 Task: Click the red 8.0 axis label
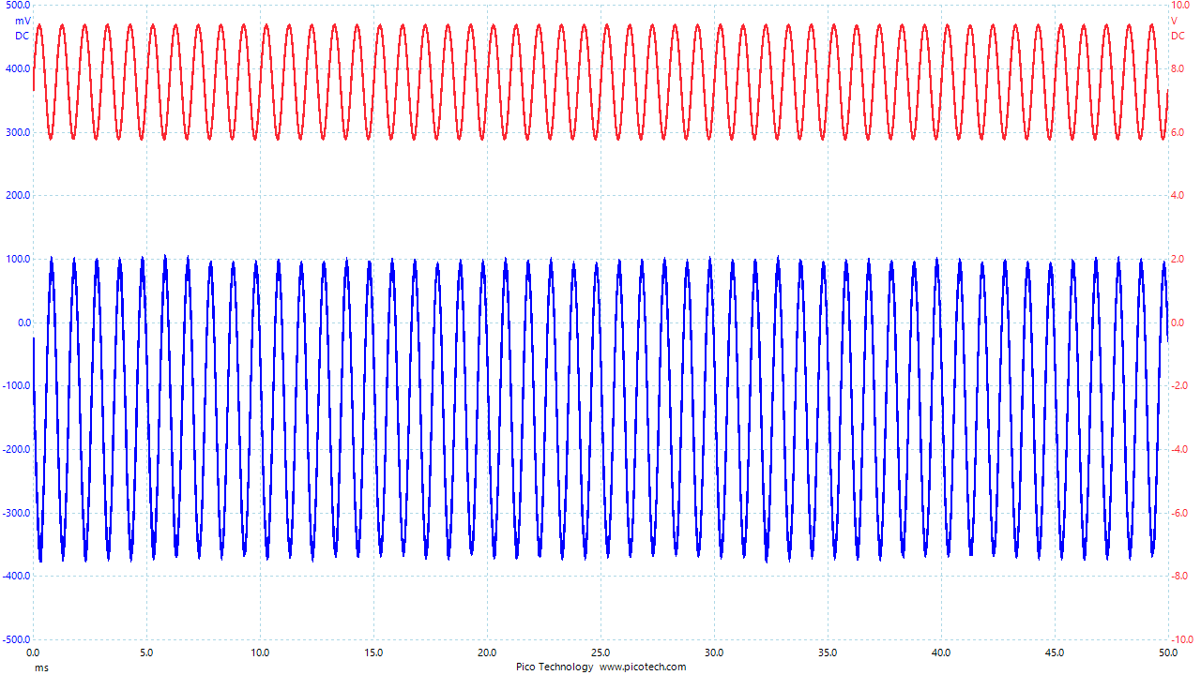coord(1178,69)
